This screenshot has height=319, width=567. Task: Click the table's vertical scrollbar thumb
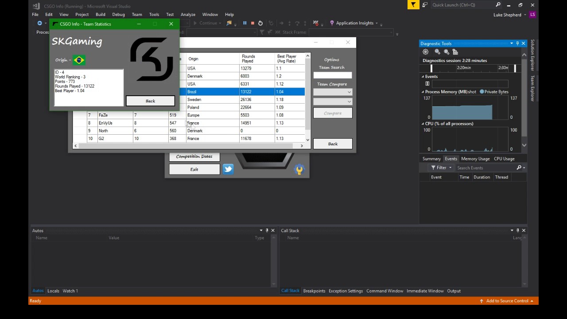click(x=308, y=93)
